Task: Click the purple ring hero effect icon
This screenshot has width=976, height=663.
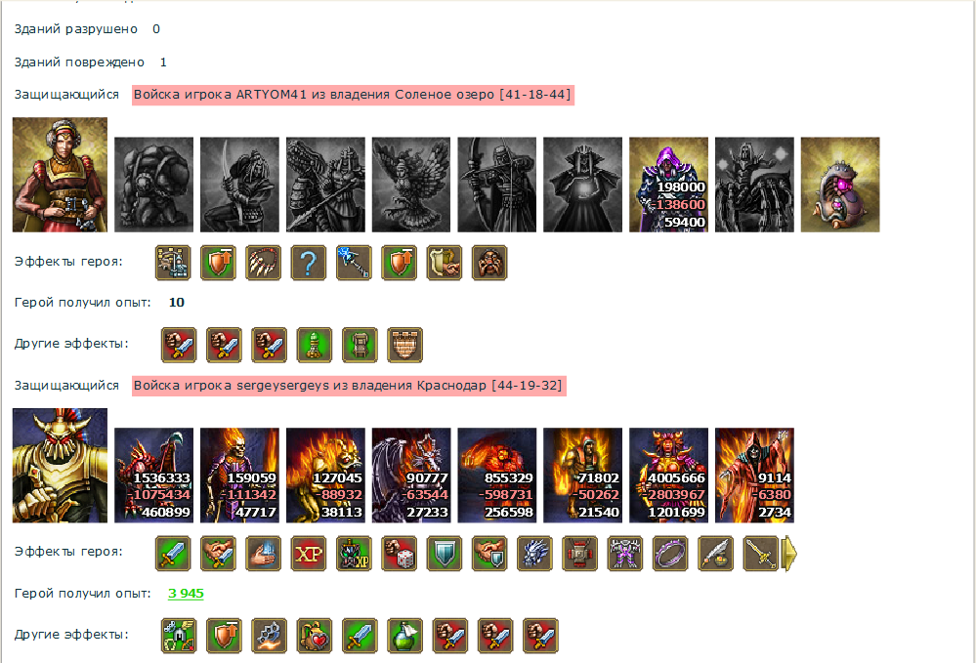Action: 670,554
